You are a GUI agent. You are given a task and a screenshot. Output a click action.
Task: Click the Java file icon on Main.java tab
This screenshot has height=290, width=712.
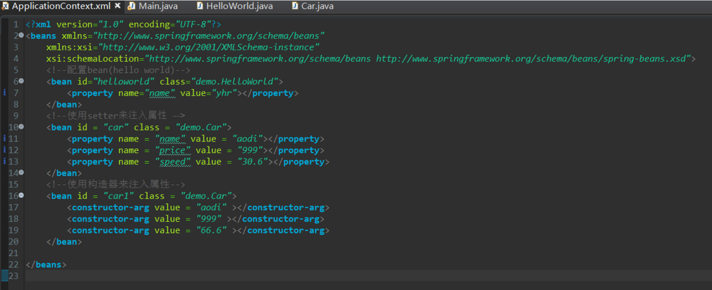click(x=131, y=6)
